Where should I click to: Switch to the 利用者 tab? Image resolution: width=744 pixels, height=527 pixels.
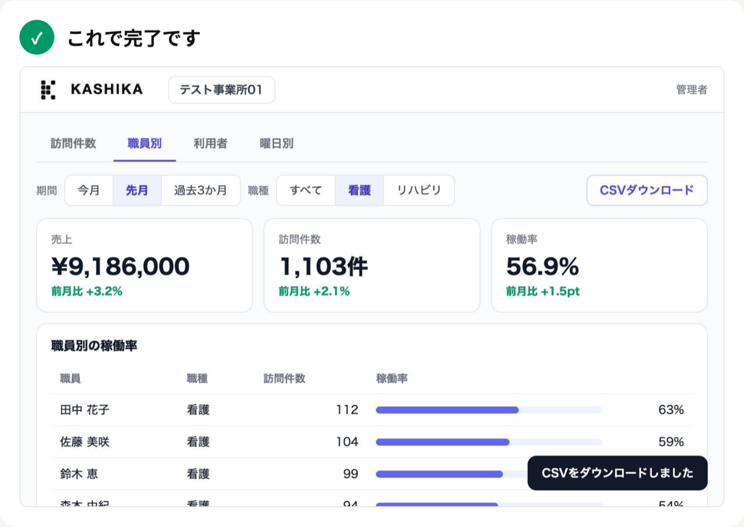pos(210,143)
